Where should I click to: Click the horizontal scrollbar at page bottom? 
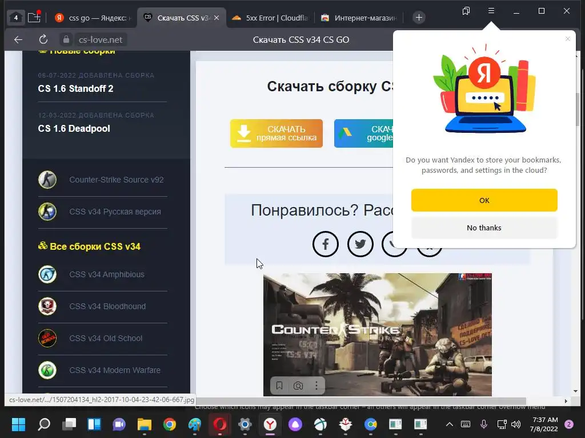click(361, 401)
